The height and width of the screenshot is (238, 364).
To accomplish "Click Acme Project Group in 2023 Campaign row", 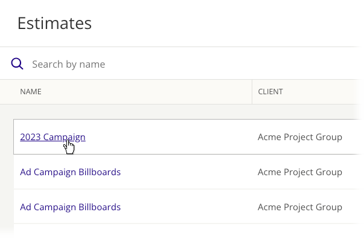I will pos(300,137).
